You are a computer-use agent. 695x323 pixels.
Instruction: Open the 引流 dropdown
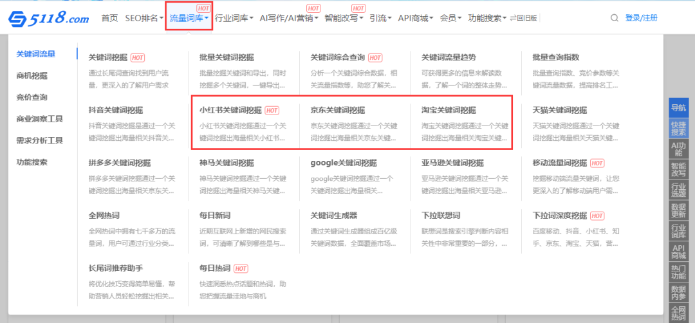point(381,18)
